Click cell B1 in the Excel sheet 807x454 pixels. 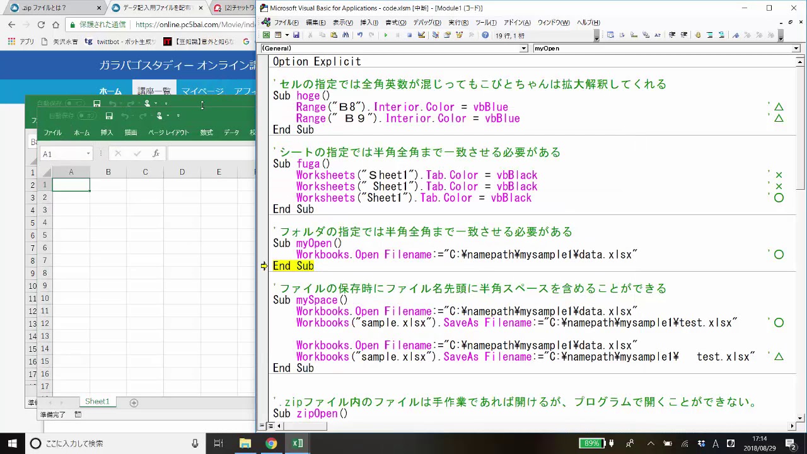pyautogui.click(x=108, y=185)
